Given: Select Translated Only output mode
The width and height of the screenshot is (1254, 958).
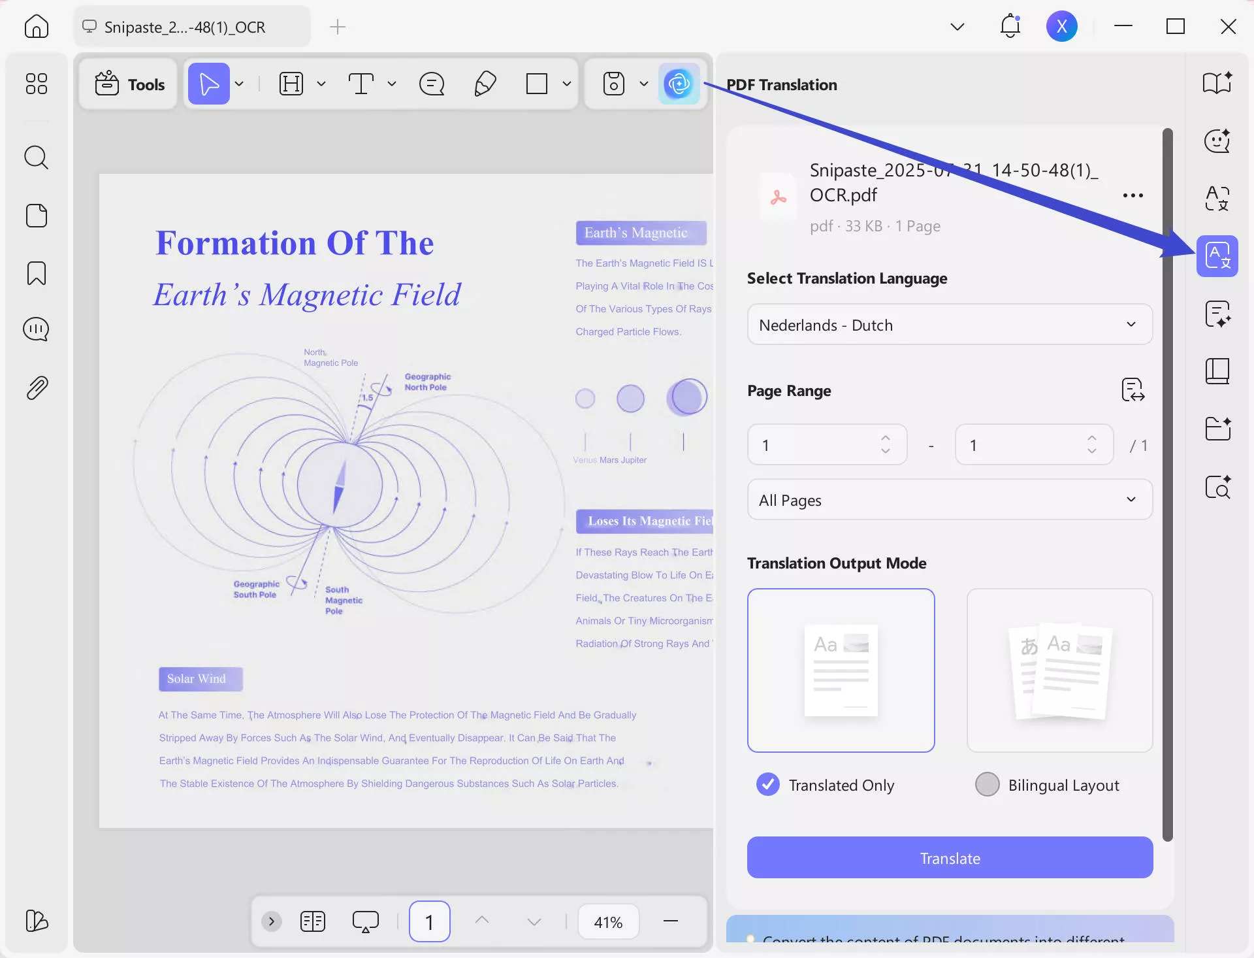Looking at the screenshot, I should [x=768, y=784].
